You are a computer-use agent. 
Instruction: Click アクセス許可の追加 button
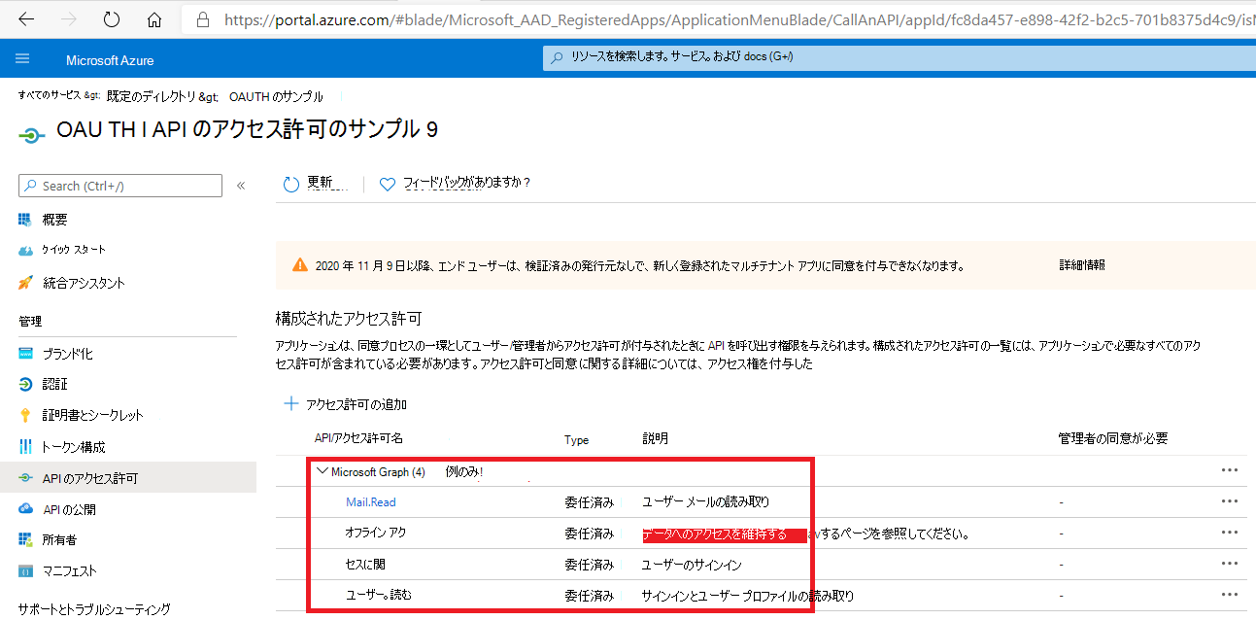click(345, 404)
